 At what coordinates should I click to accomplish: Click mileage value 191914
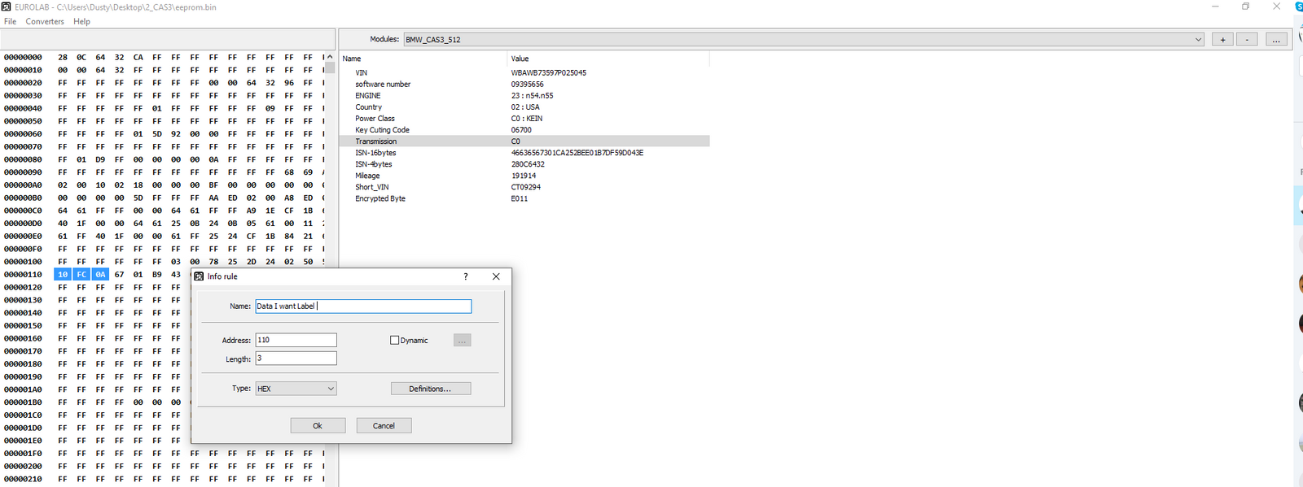pyautogui.click(x=524, y=175)
